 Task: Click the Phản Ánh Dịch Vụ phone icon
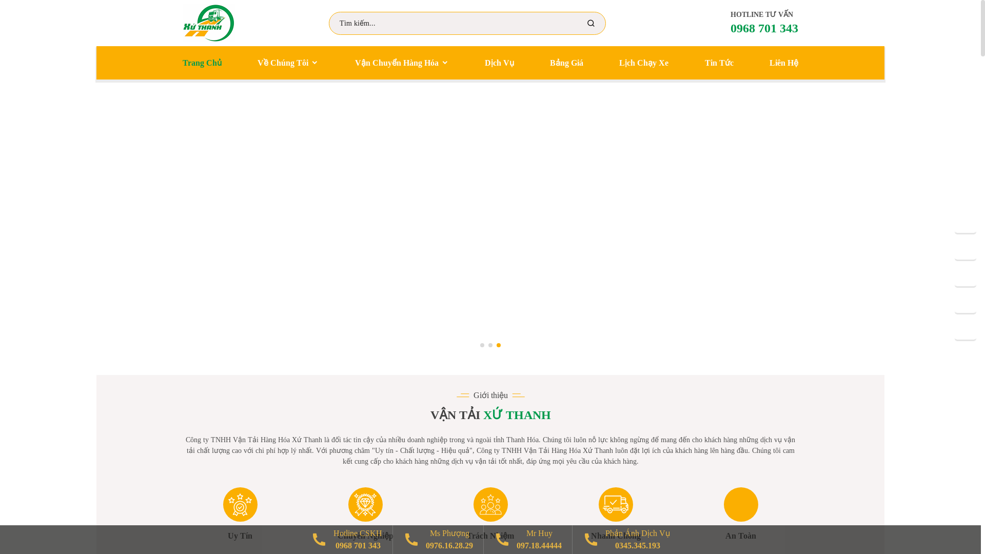(x=591, y=540)
